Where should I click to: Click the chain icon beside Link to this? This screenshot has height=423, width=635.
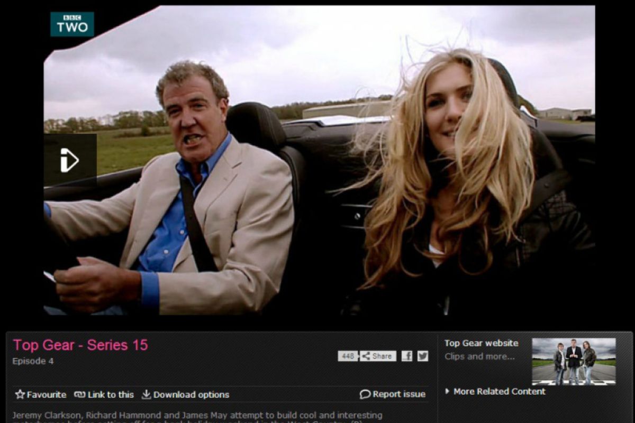click(x=80, y=394)
